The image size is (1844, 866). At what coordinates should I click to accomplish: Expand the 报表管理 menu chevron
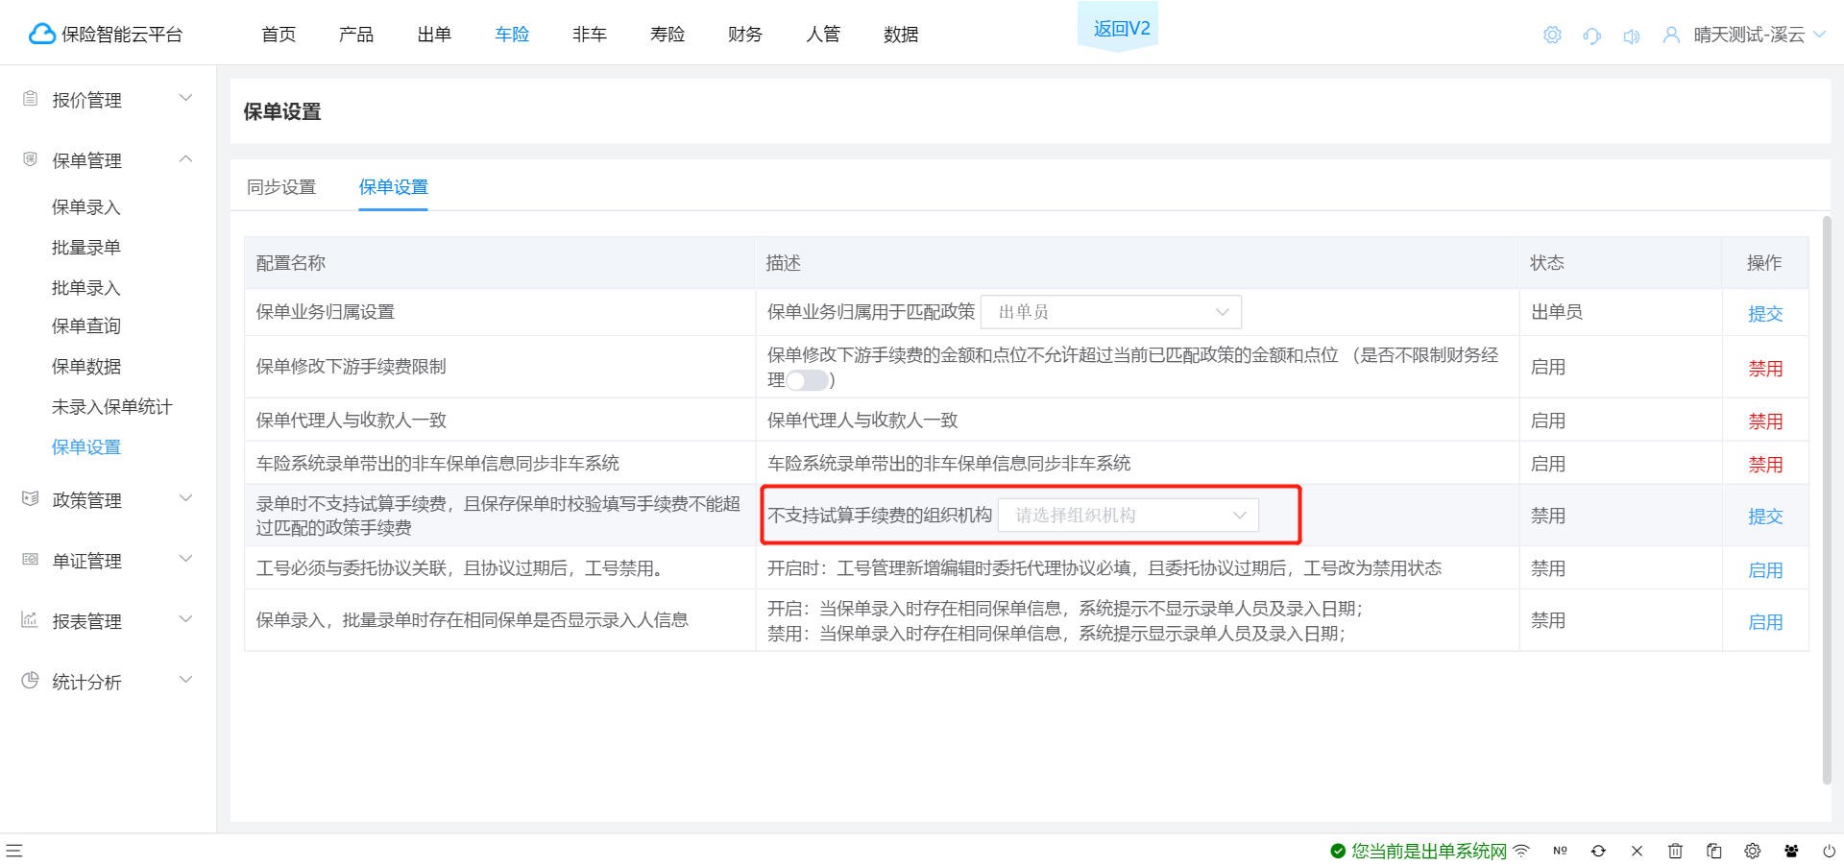(x=186, y=619)
